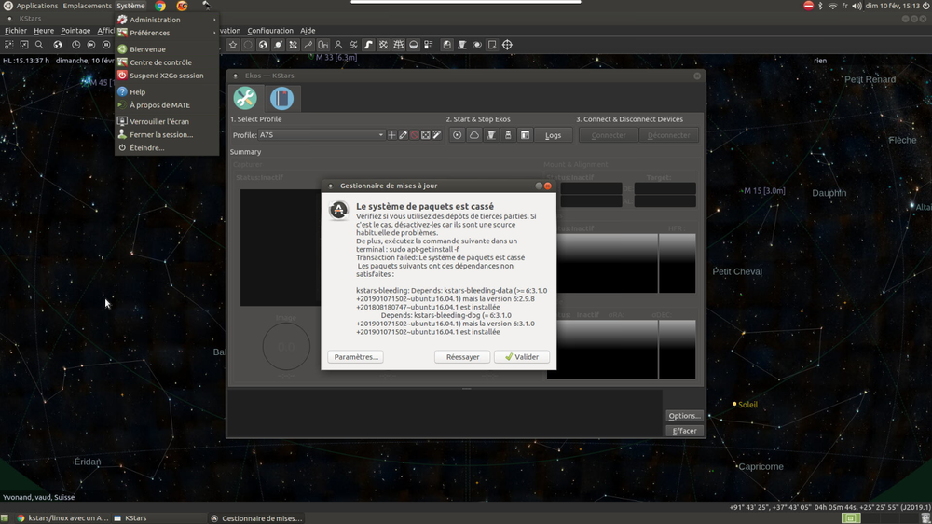Image resolution: width=932 pixels, height=524 pixels.
Task: Delete the selected Ekos profile
Action: pyautogui.click(x=415, y=135)
